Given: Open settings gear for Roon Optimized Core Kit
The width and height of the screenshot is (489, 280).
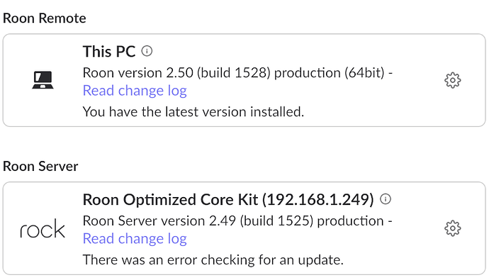Looking at the screenshot, I should pos(453,228).
